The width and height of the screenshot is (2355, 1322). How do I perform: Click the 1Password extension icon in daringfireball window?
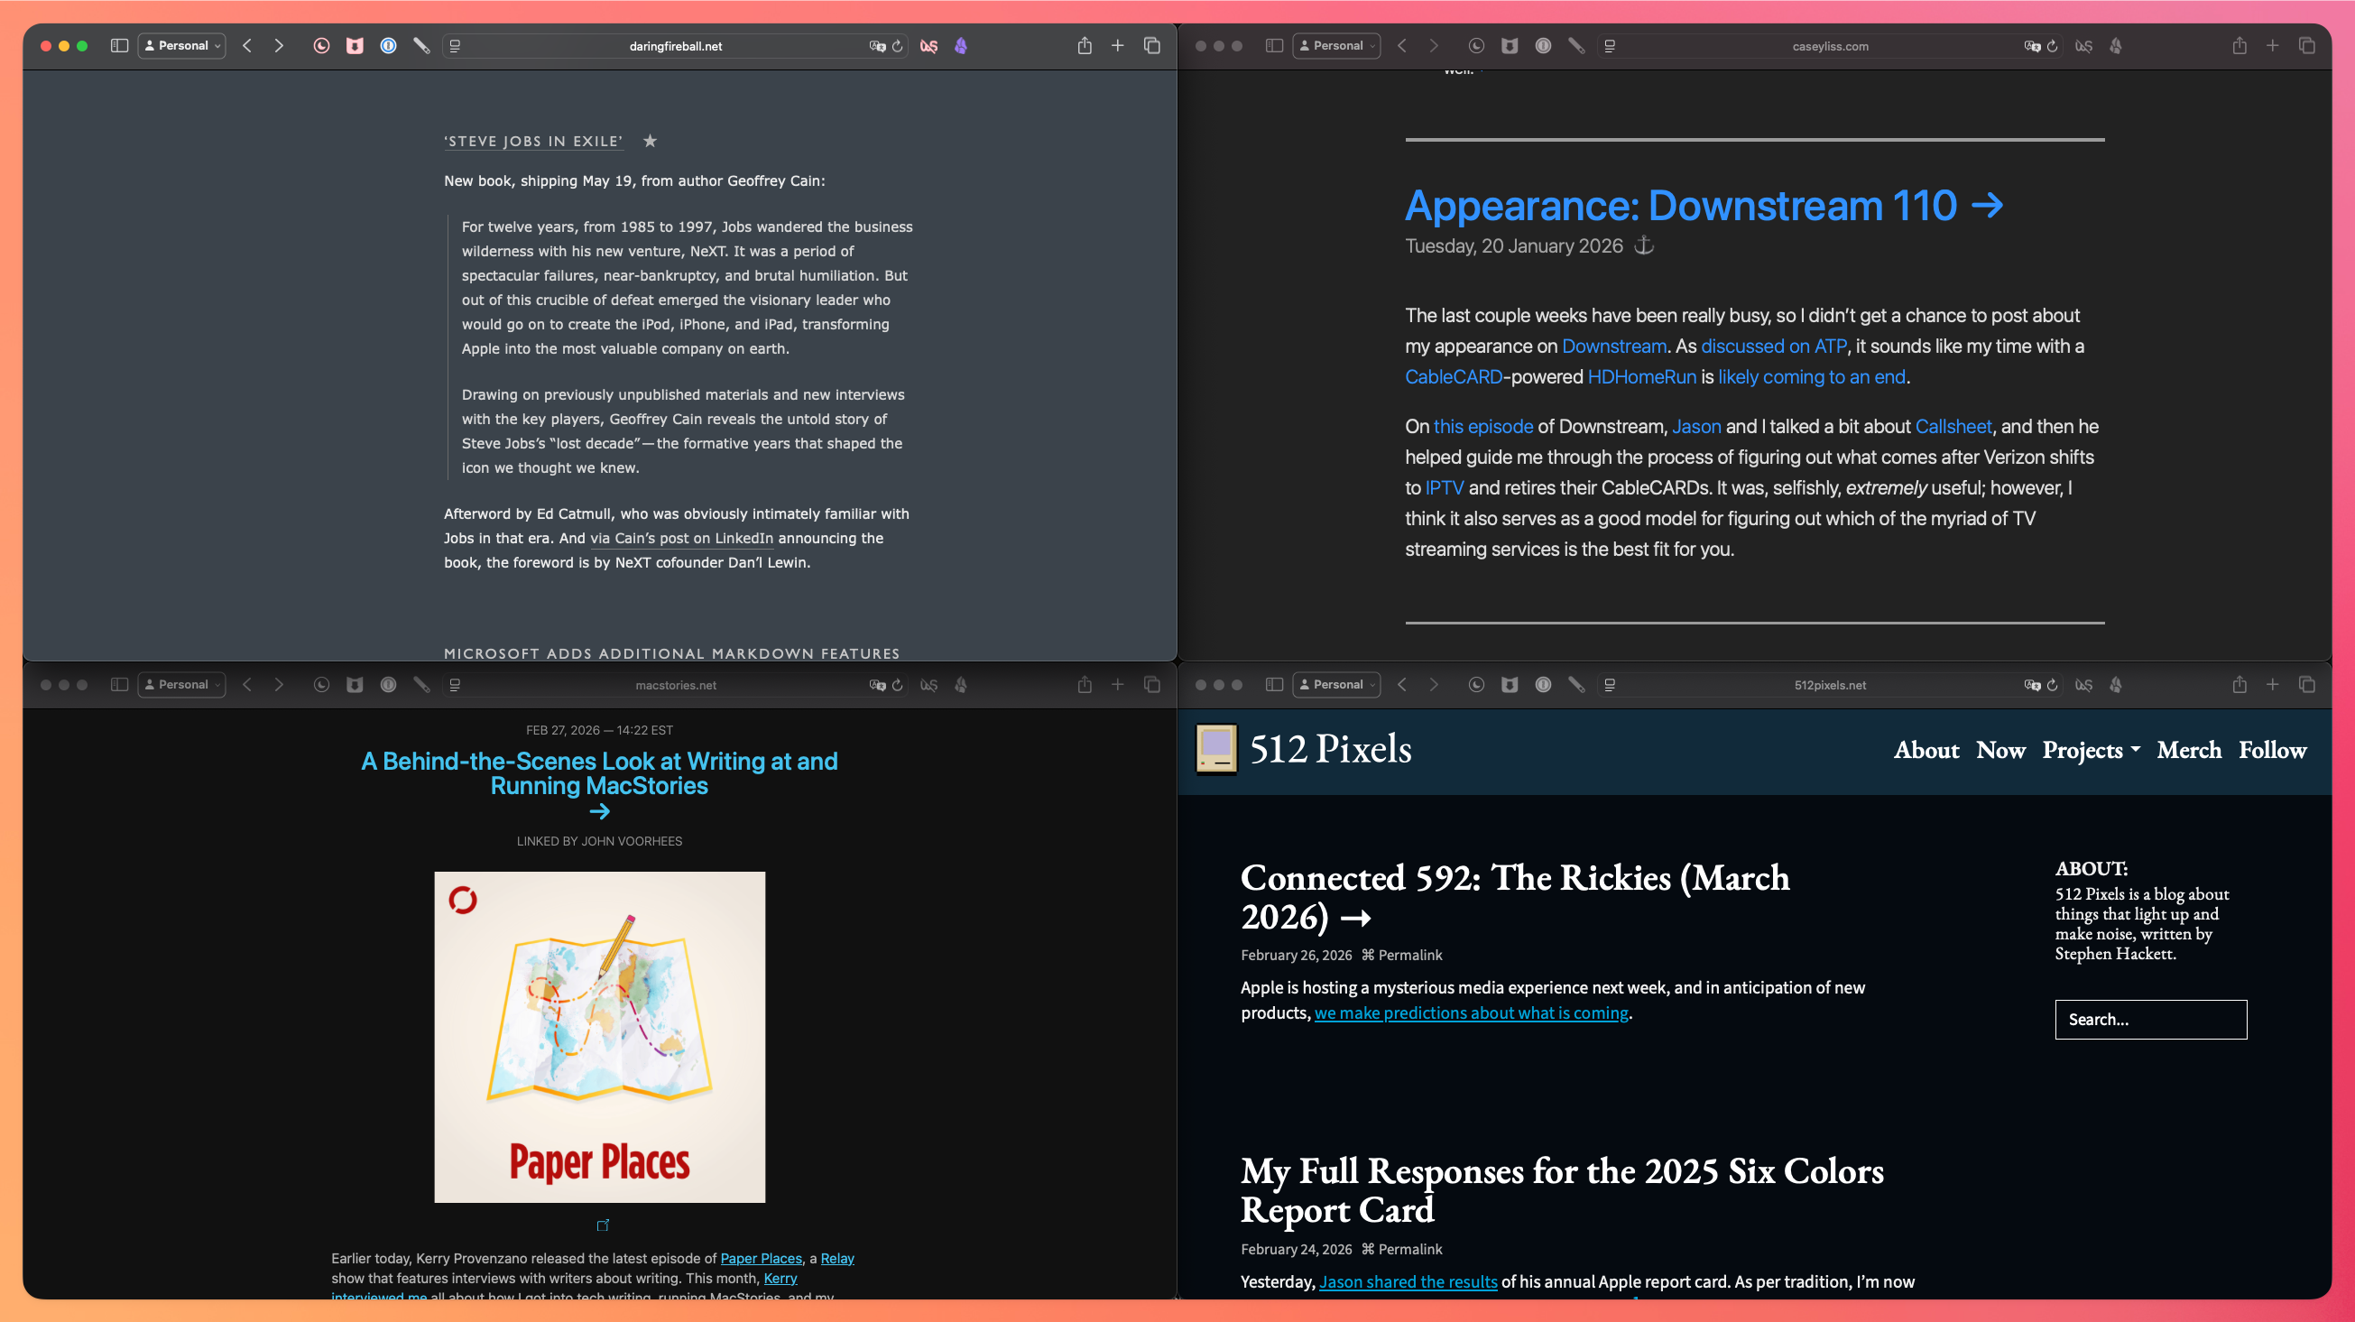pyautogui.click(x=389, y=46)
